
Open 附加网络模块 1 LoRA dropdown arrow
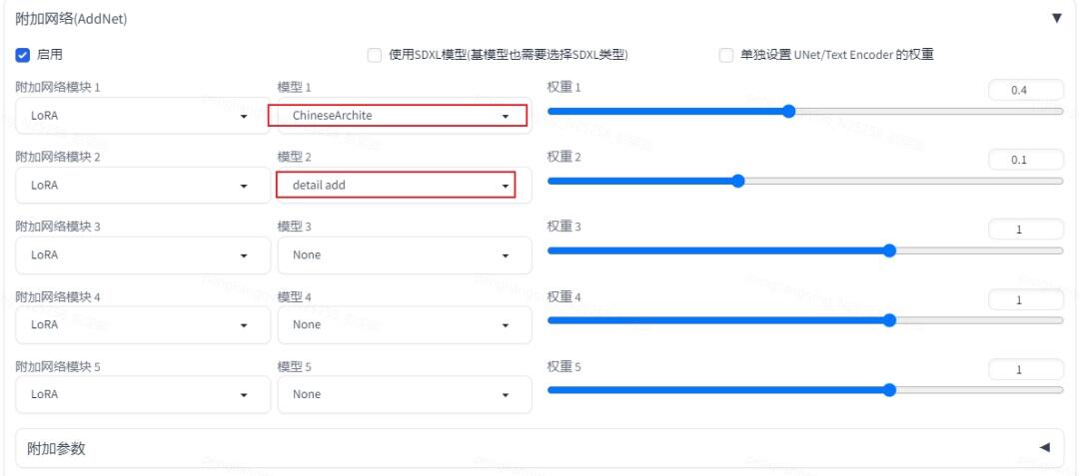pos(244,116)
